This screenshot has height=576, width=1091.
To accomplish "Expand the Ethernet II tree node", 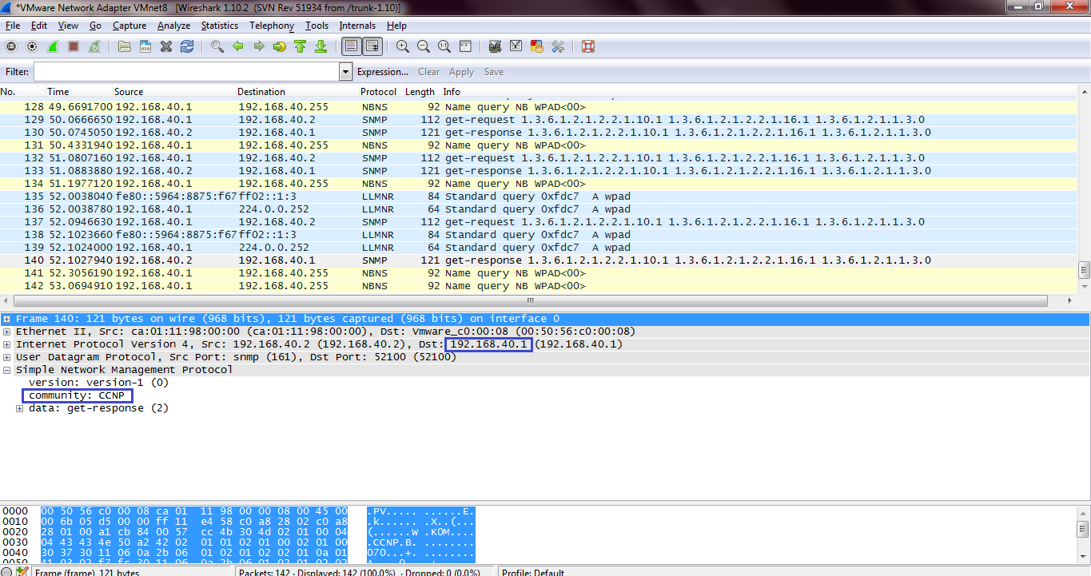I will (7, 332).
